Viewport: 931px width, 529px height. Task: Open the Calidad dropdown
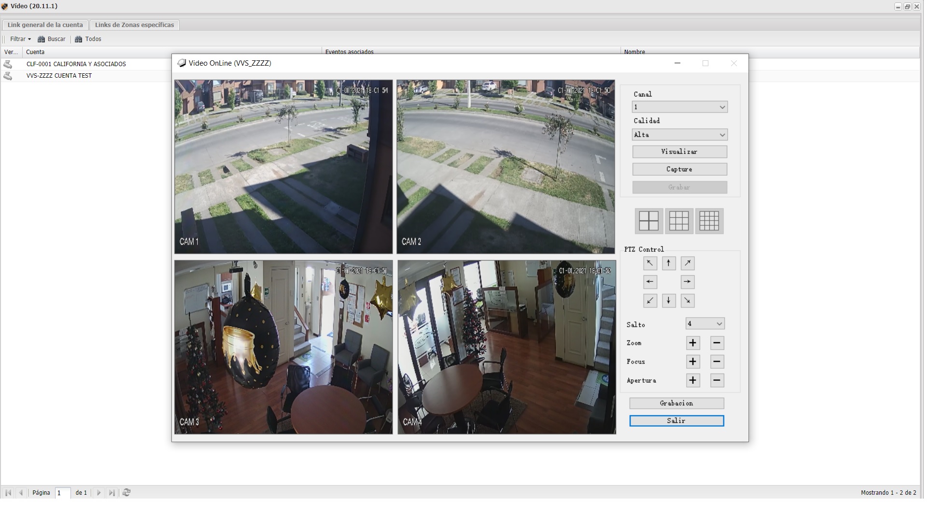[680, 135]
